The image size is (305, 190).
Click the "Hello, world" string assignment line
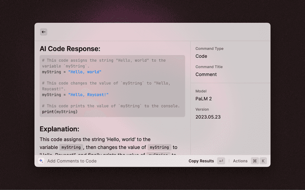click(x=71, y=72)
